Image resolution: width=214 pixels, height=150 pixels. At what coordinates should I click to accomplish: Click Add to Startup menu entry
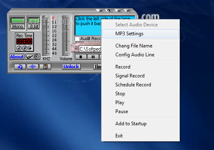click(141, 124)
